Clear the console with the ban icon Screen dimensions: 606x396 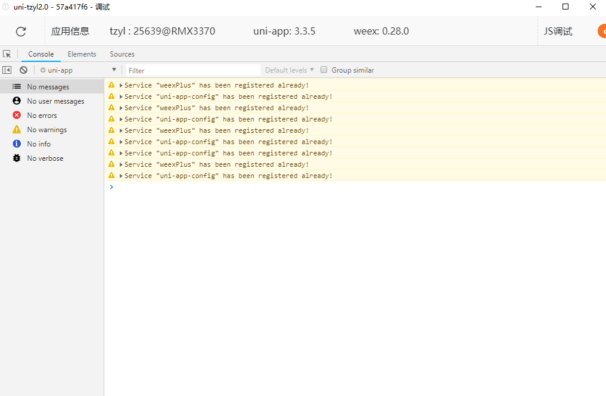pos(24,70)
